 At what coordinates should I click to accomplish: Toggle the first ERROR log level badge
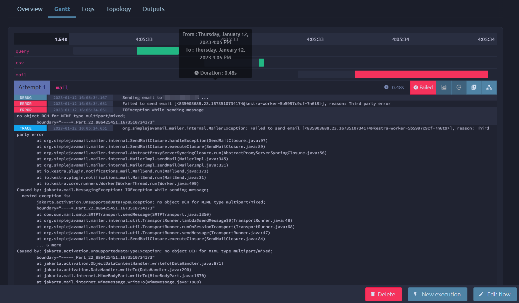tap(30, 104)
